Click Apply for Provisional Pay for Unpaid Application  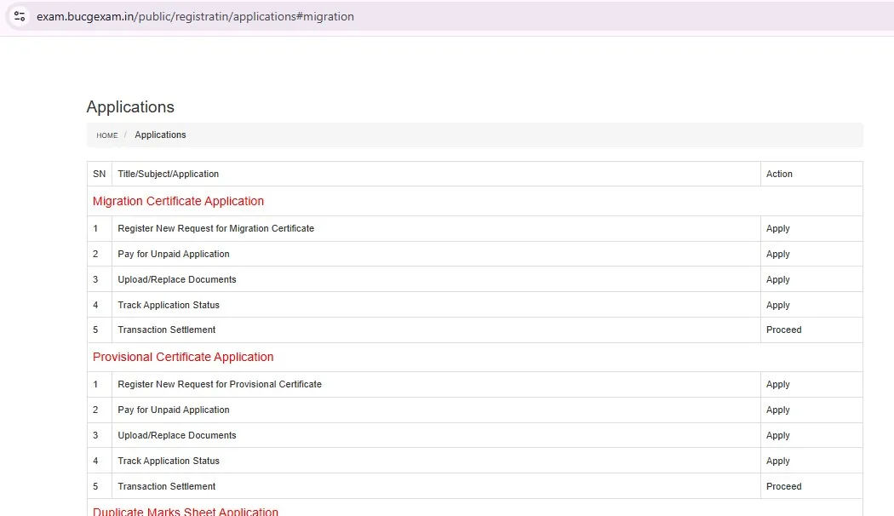777,410
